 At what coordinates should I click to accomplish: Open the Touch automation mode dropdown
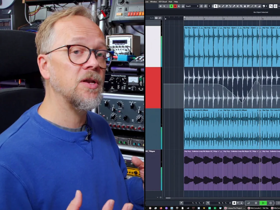(192, 6)
